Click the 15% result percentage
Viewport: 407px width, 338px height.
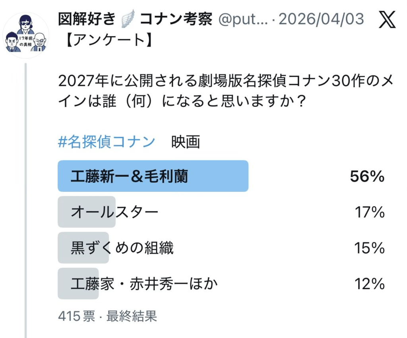tap(369, 248)
